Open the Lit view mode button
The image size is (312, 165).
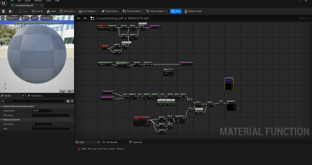tap(25, 18)
